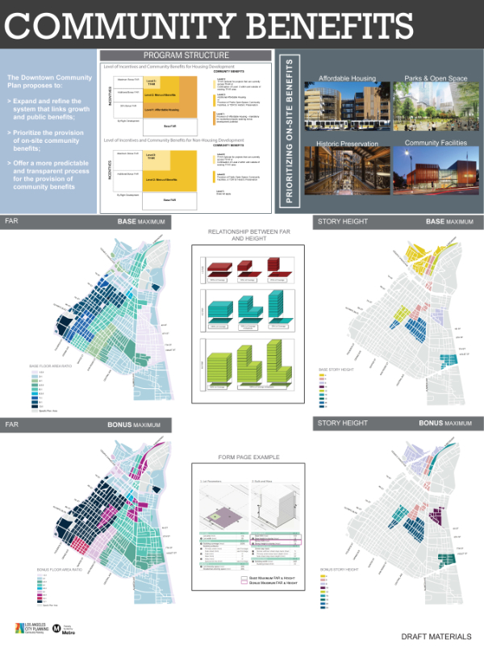Viewport: 484px width, 648px height.
Task: Click the green high-rise massing diagram row
Action: pyautogui.click(x=248, y=365)
